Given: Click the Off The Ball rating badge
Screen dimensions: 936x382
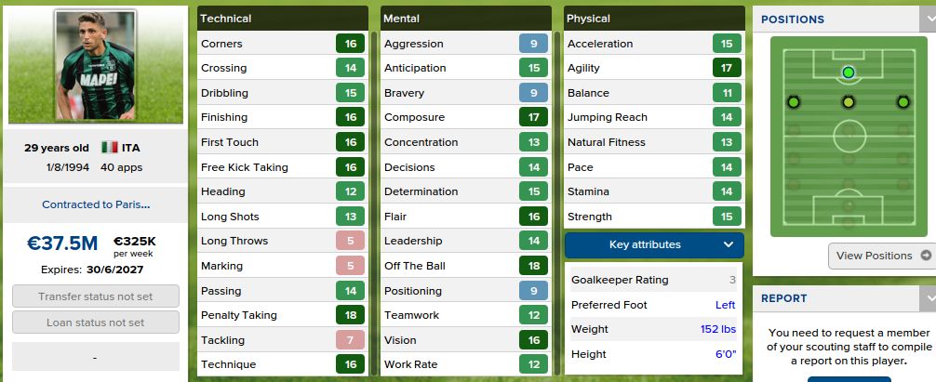Looking at the screenshot, I should tap(533, 266).
